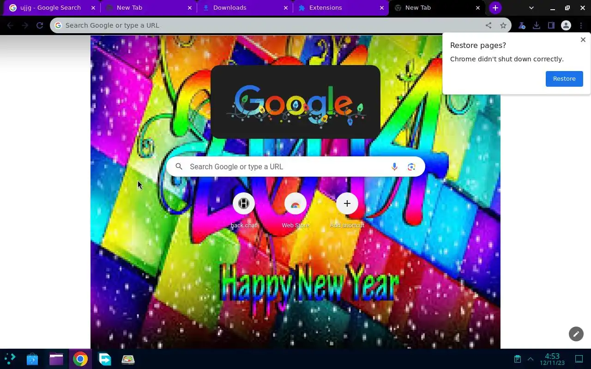Image resolution: width=591 pixels, height=369 pixels.
Task: Start voice search with microphone icon
Action: pos(394,167)
